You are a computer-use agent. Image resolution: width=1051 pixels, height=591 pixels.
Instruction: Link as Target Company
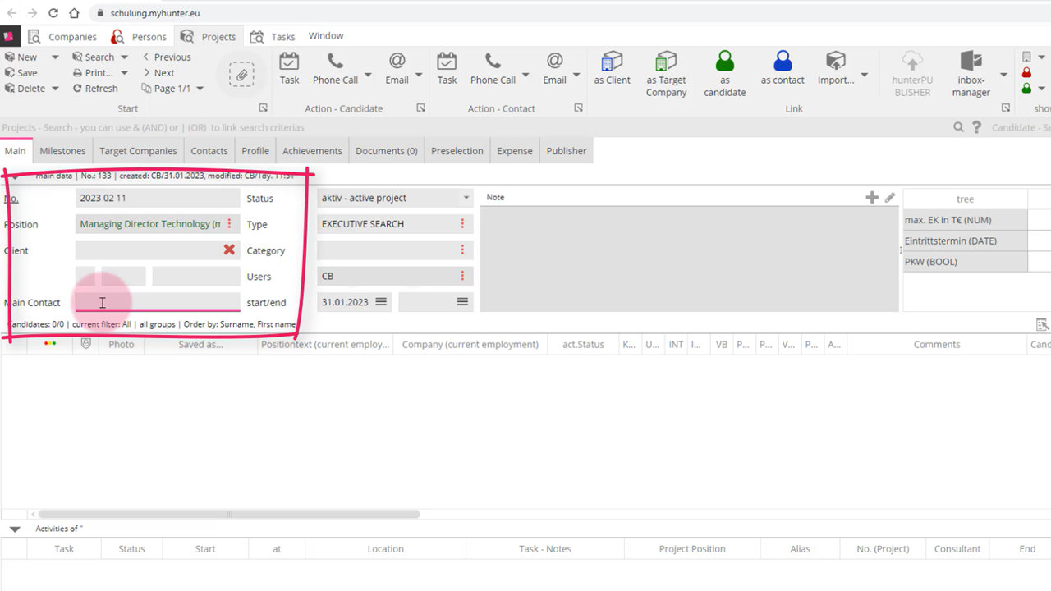pyautogui.click(x=666, y=74)
